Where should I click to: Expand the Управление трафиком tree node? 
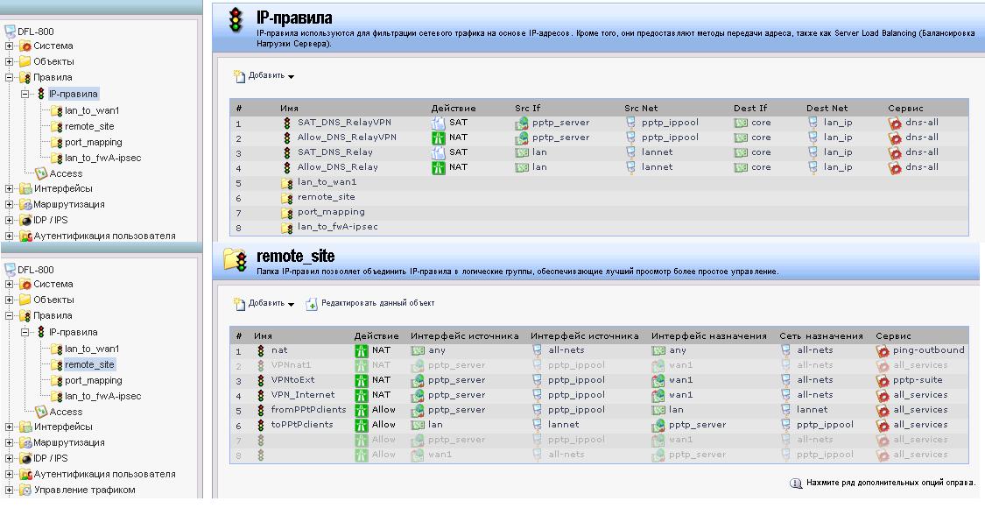(x=9, y=490)
